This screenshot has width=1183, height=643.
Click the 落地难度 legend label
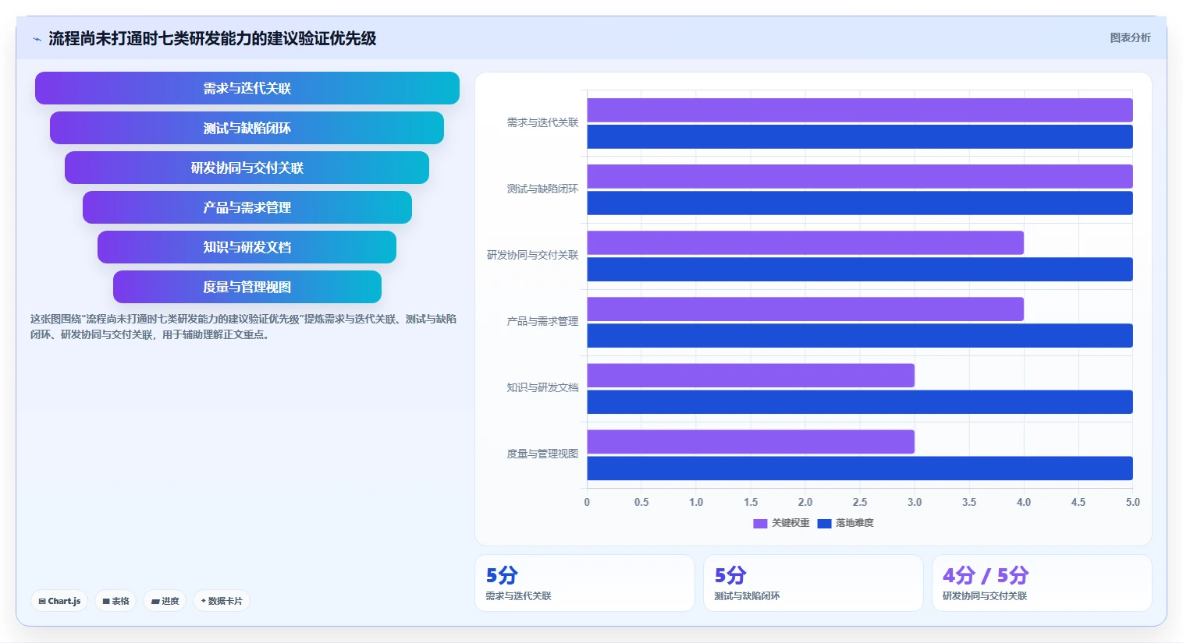tap(854, 523)
